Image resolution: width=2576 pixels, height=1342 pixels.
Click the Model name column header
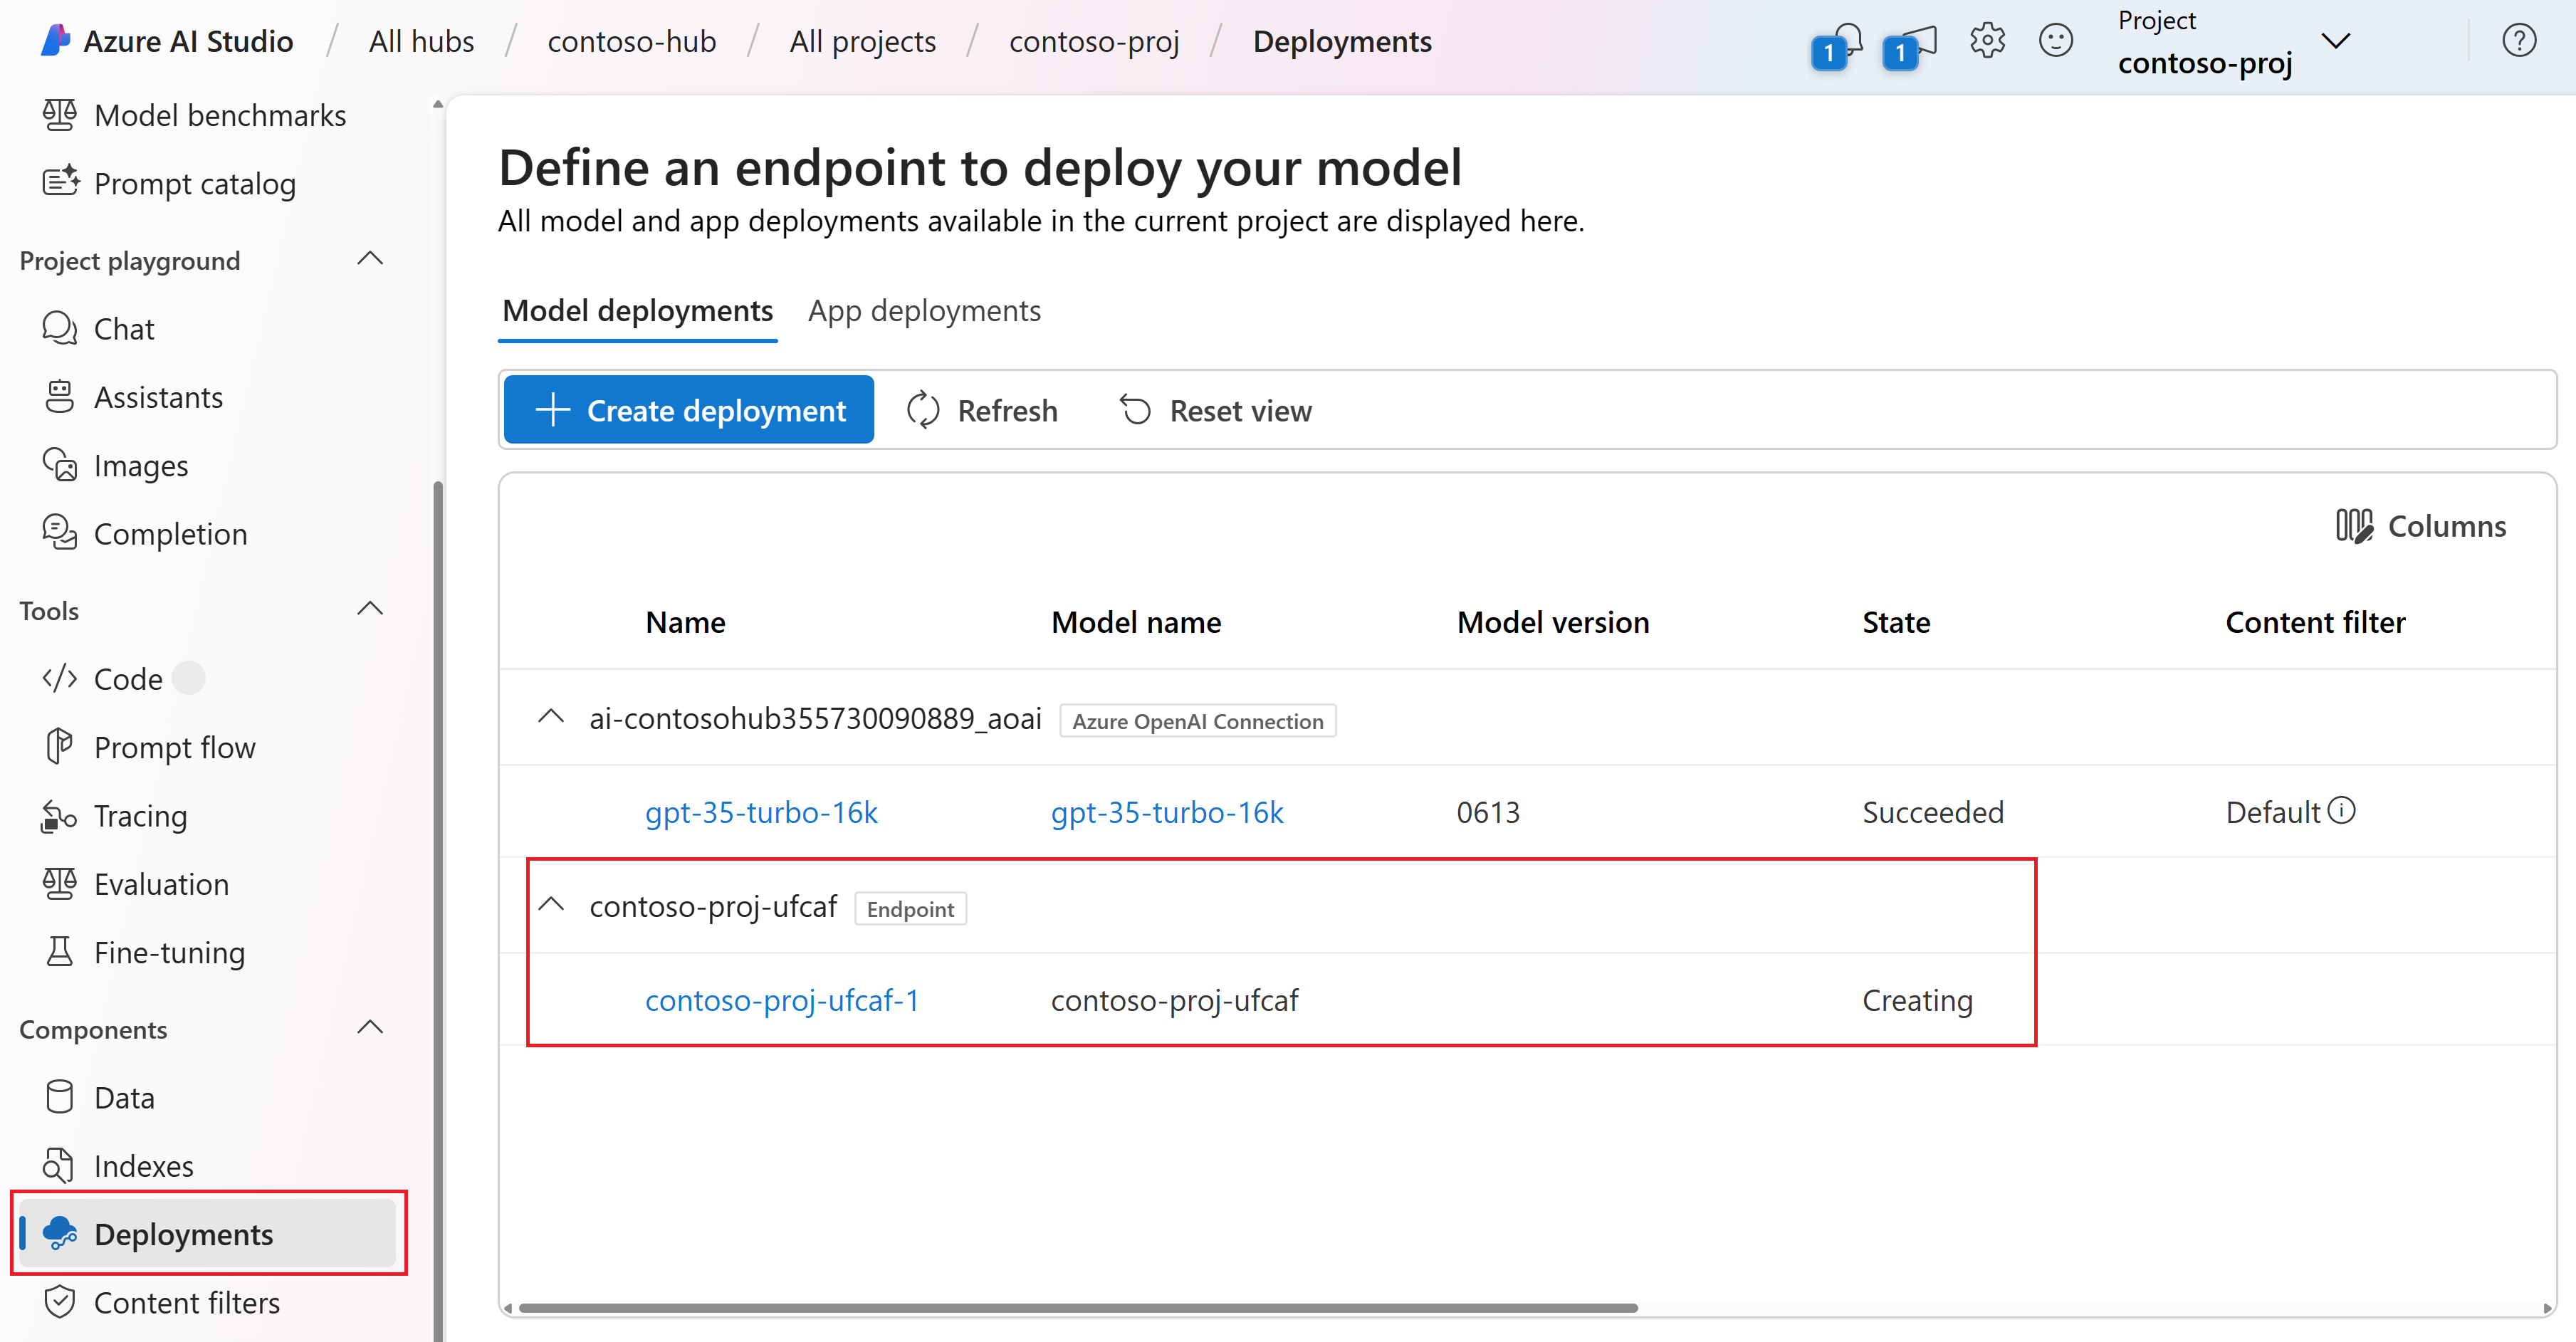click(x=1136, y=622)
